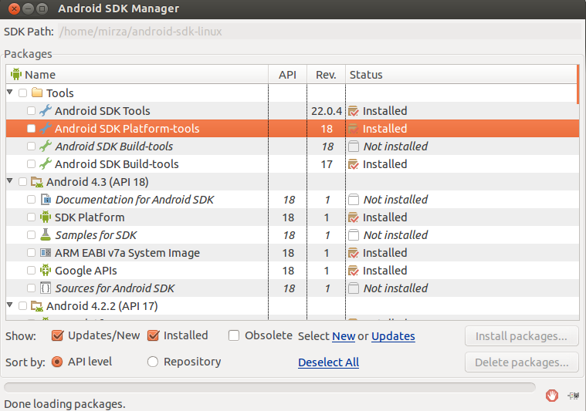Check the Documentation for Android SDK checkbox
The image size is (586, 411).
32,200
